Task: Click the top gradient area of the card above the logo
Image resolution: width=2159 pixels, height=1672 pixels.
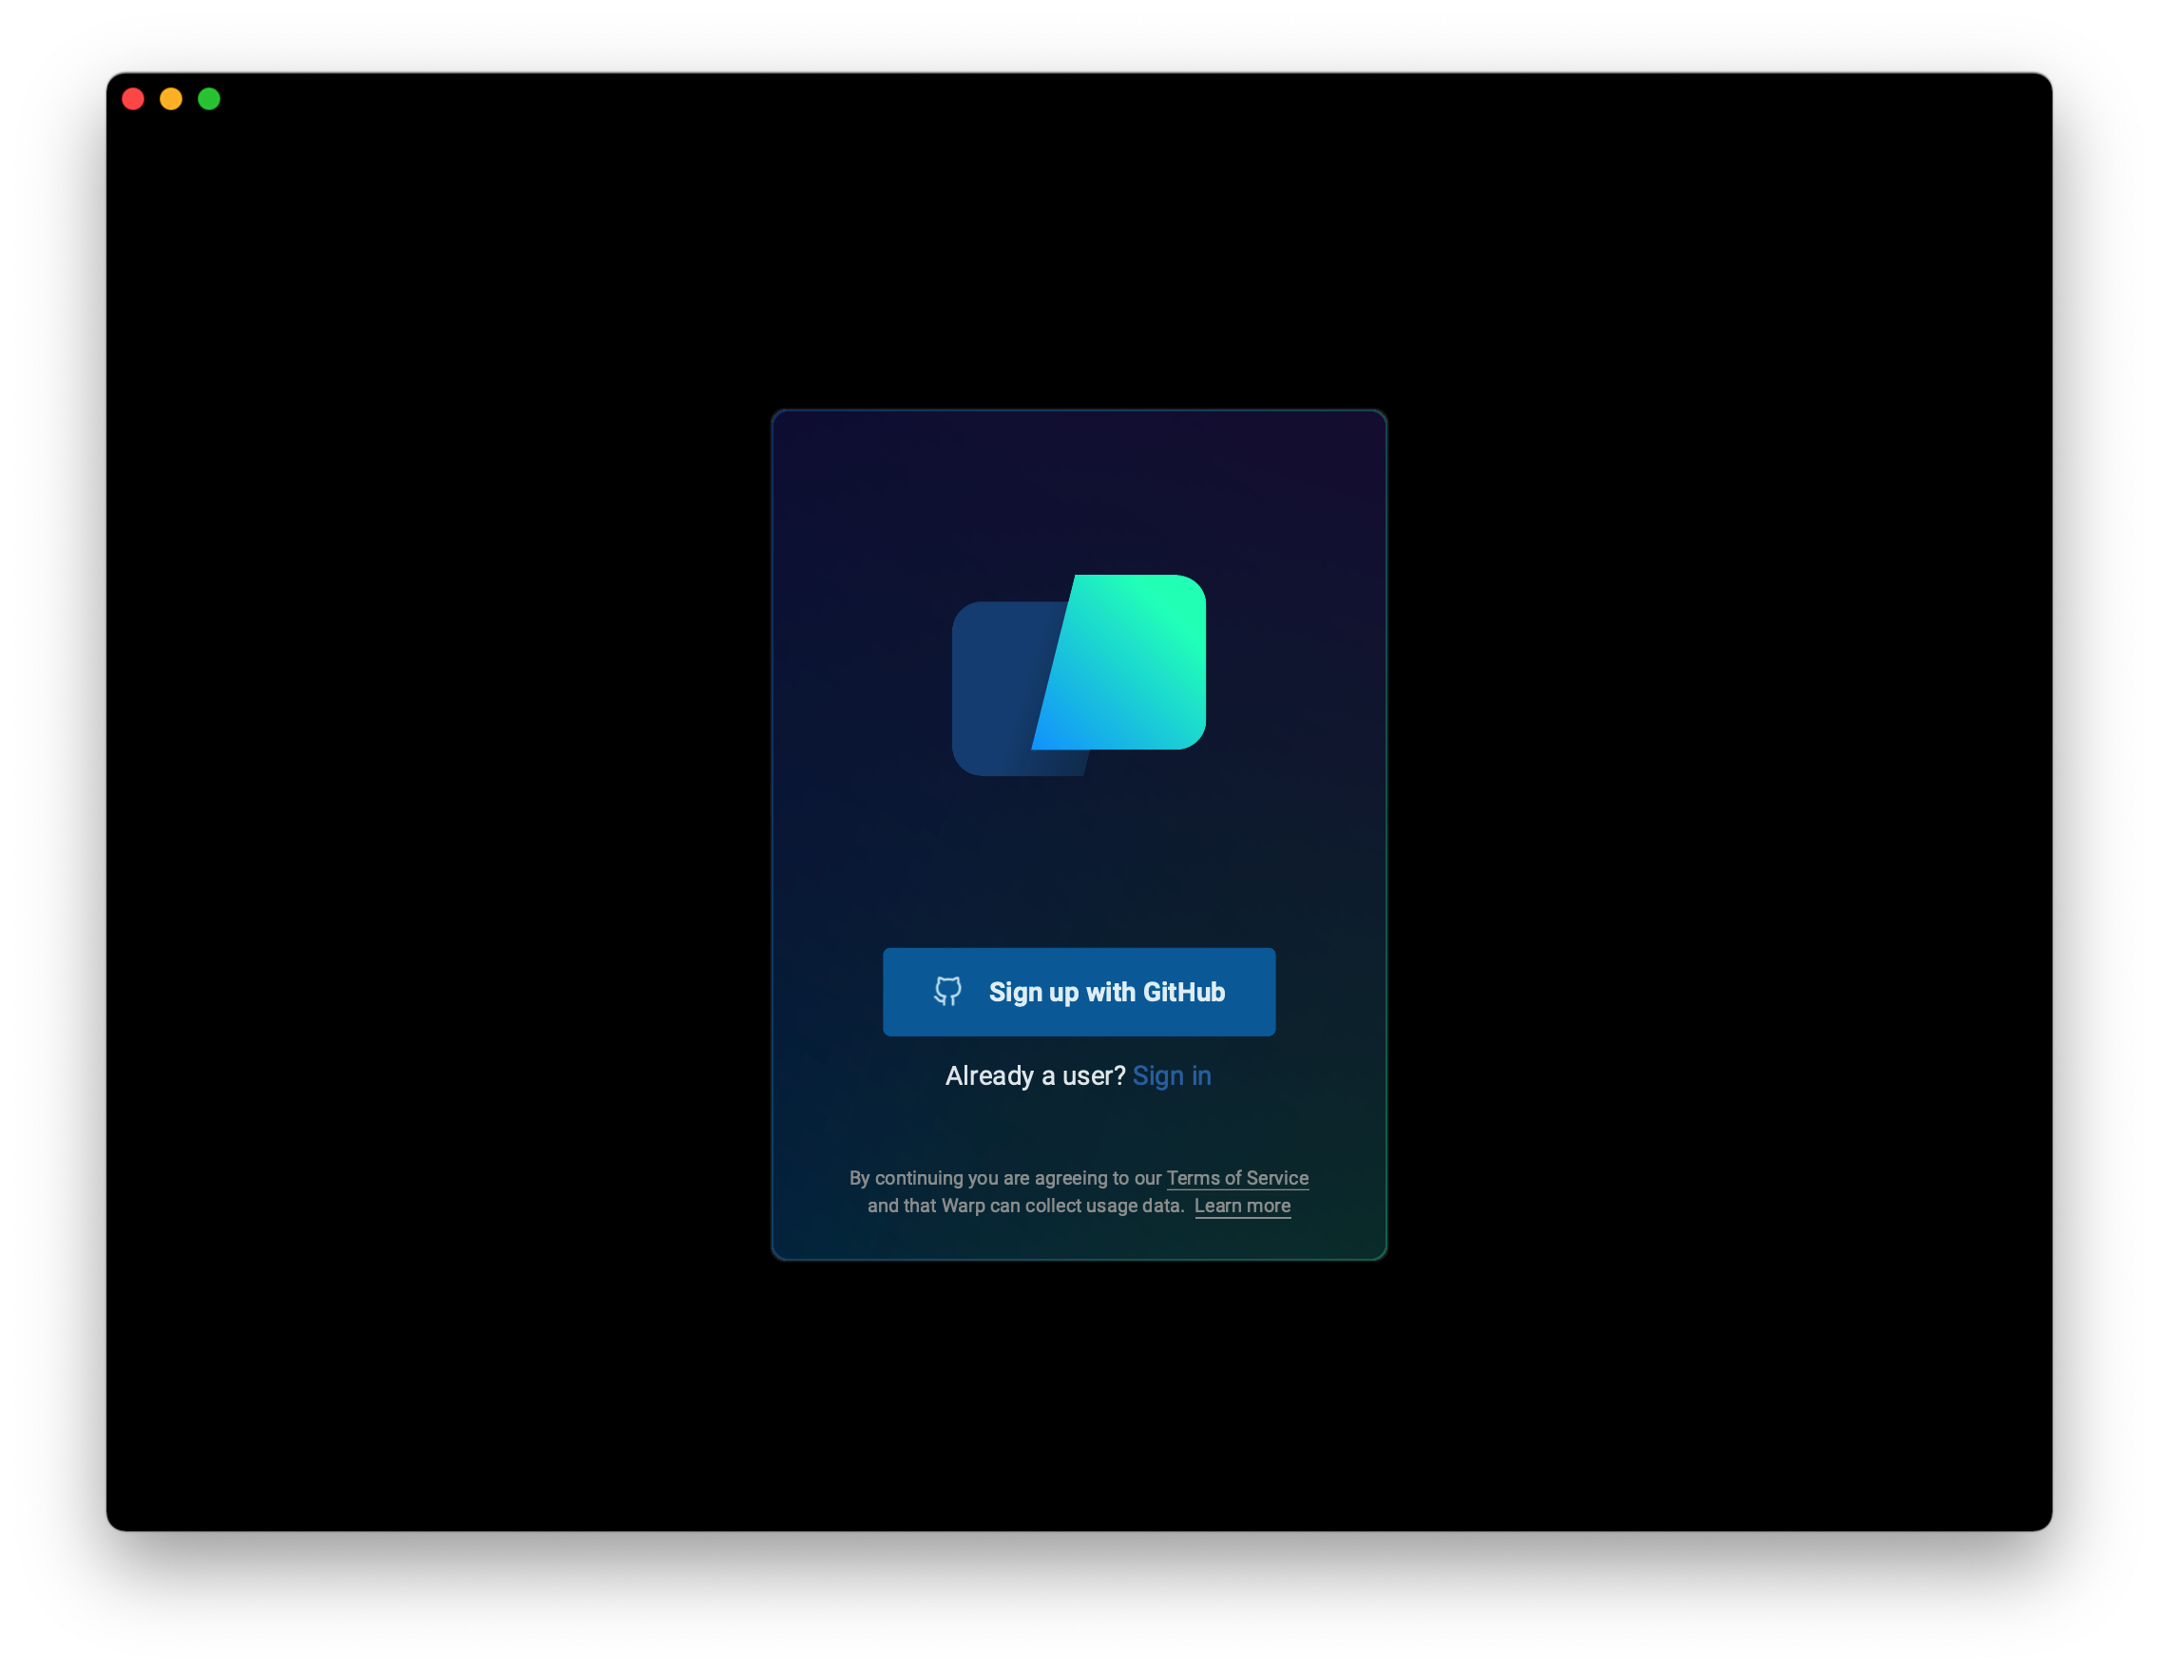Action: [x=1079, y=484]
